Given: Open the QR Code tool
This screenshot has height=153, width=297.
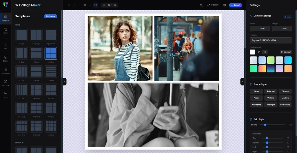Looking at the screenshot, I should click(6, 83).
